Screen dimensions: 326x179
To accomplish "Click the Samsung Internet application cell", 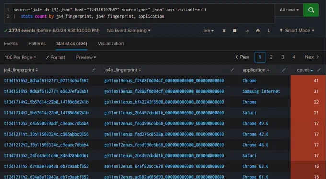I will point(261,91).
